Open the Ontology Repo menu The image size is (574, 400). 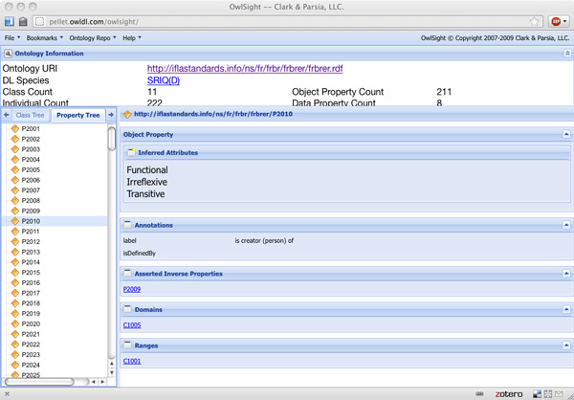[93, 38]
